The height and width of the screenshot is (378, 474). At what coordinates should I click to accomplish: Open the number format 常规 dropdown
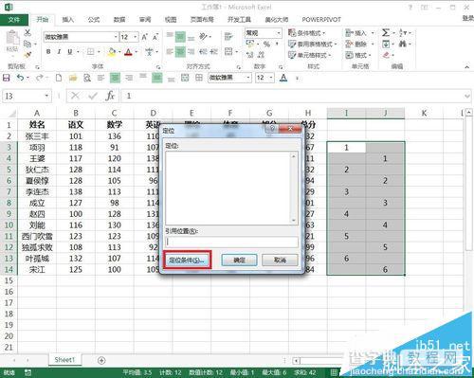pyautogui.click(x=279, y=33)
